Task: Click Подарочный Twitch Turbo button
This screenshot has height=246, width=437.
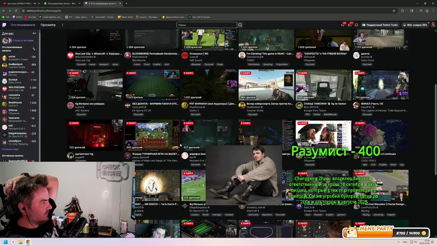Action: point(380,25)
